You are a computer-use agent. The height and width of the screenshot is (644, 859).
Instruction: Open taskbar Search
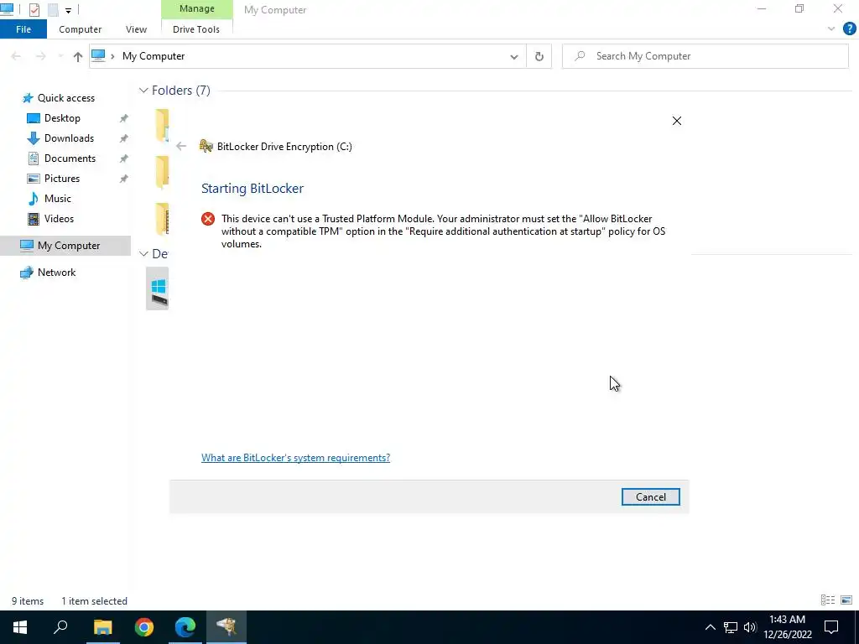(60, 627)
